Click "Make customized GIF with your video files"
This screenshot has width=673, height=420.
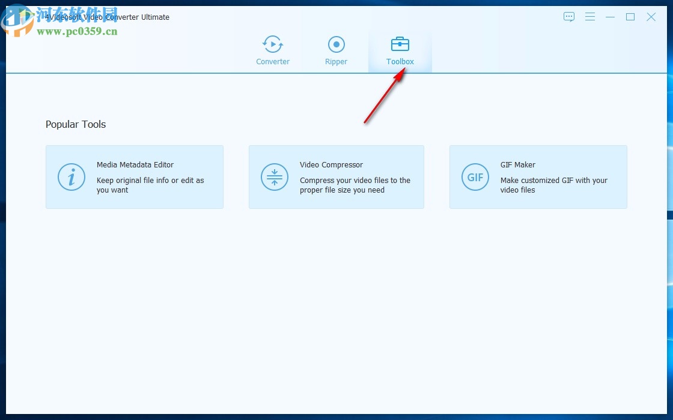553,185
